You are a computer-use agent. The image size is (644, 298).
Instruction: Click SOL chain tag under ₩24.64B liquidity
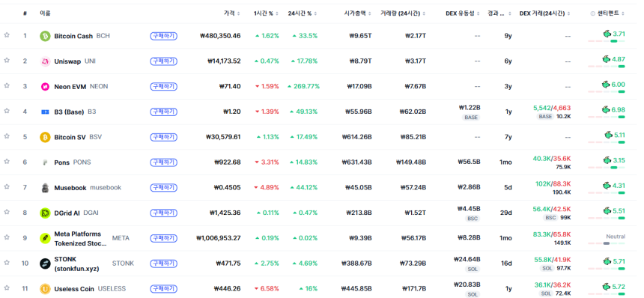(x=473, y=269)
